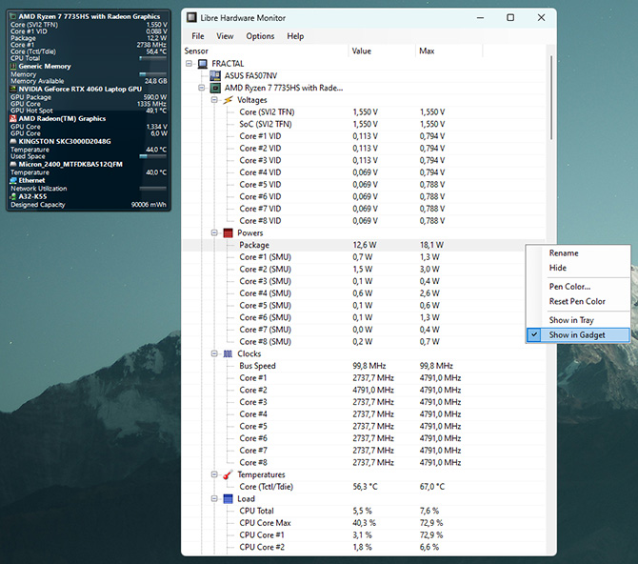Click the Memory usage bar in gadget

tap(152, 74)
